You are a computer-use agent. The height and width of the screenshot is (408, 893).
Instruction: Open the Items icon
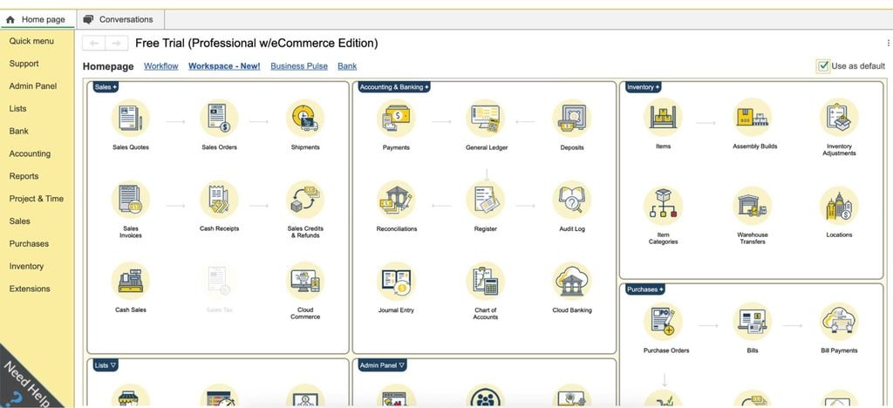664,117
